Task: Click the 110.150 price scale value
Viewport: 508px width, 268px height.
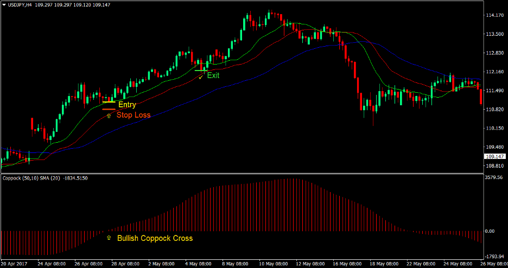Action: [494, 129]
